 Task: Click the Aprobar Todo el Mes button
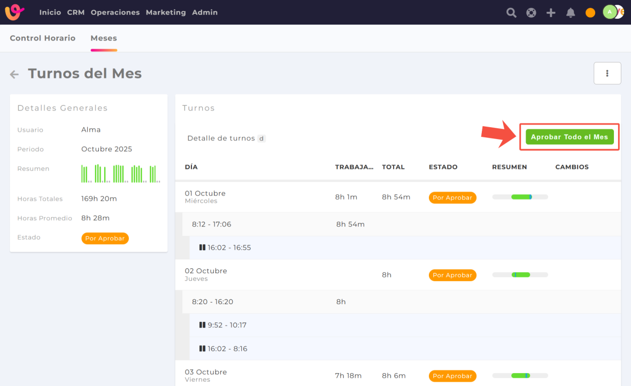[569, 137]
